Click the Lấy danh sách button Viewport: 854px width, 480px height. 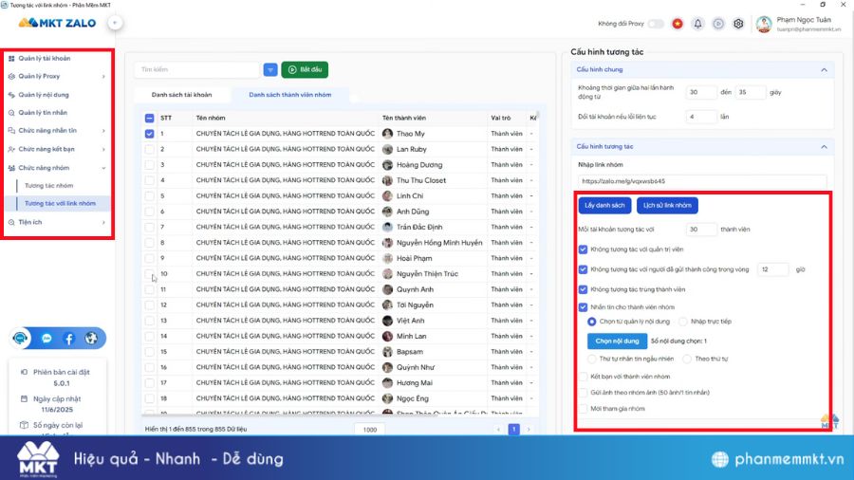(604, 205)
